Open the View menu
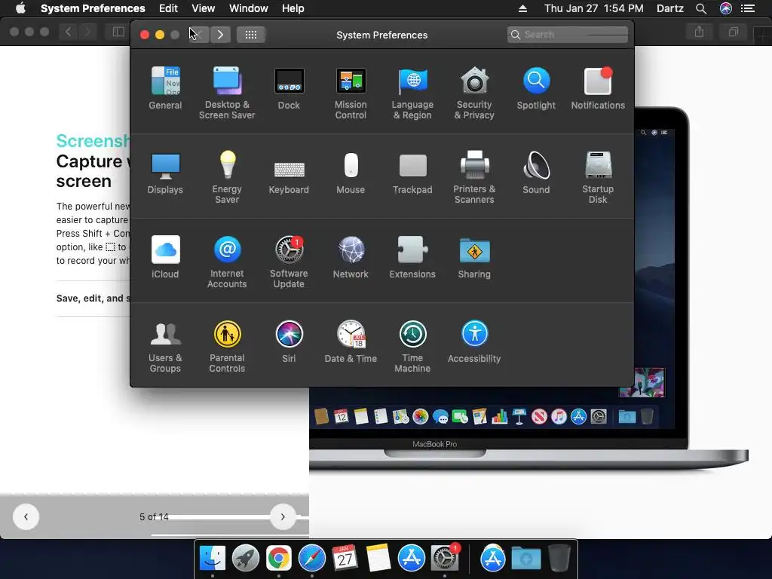772x579 pixels. [x=204, y=8]
